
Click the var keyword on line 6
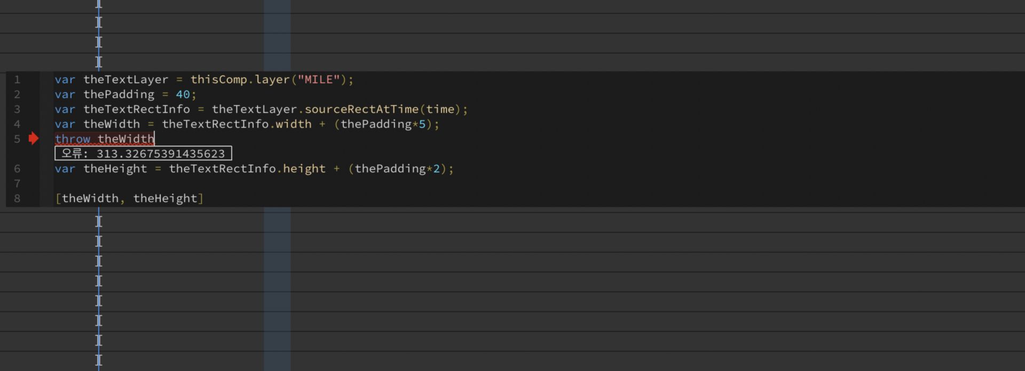point(65,169)
